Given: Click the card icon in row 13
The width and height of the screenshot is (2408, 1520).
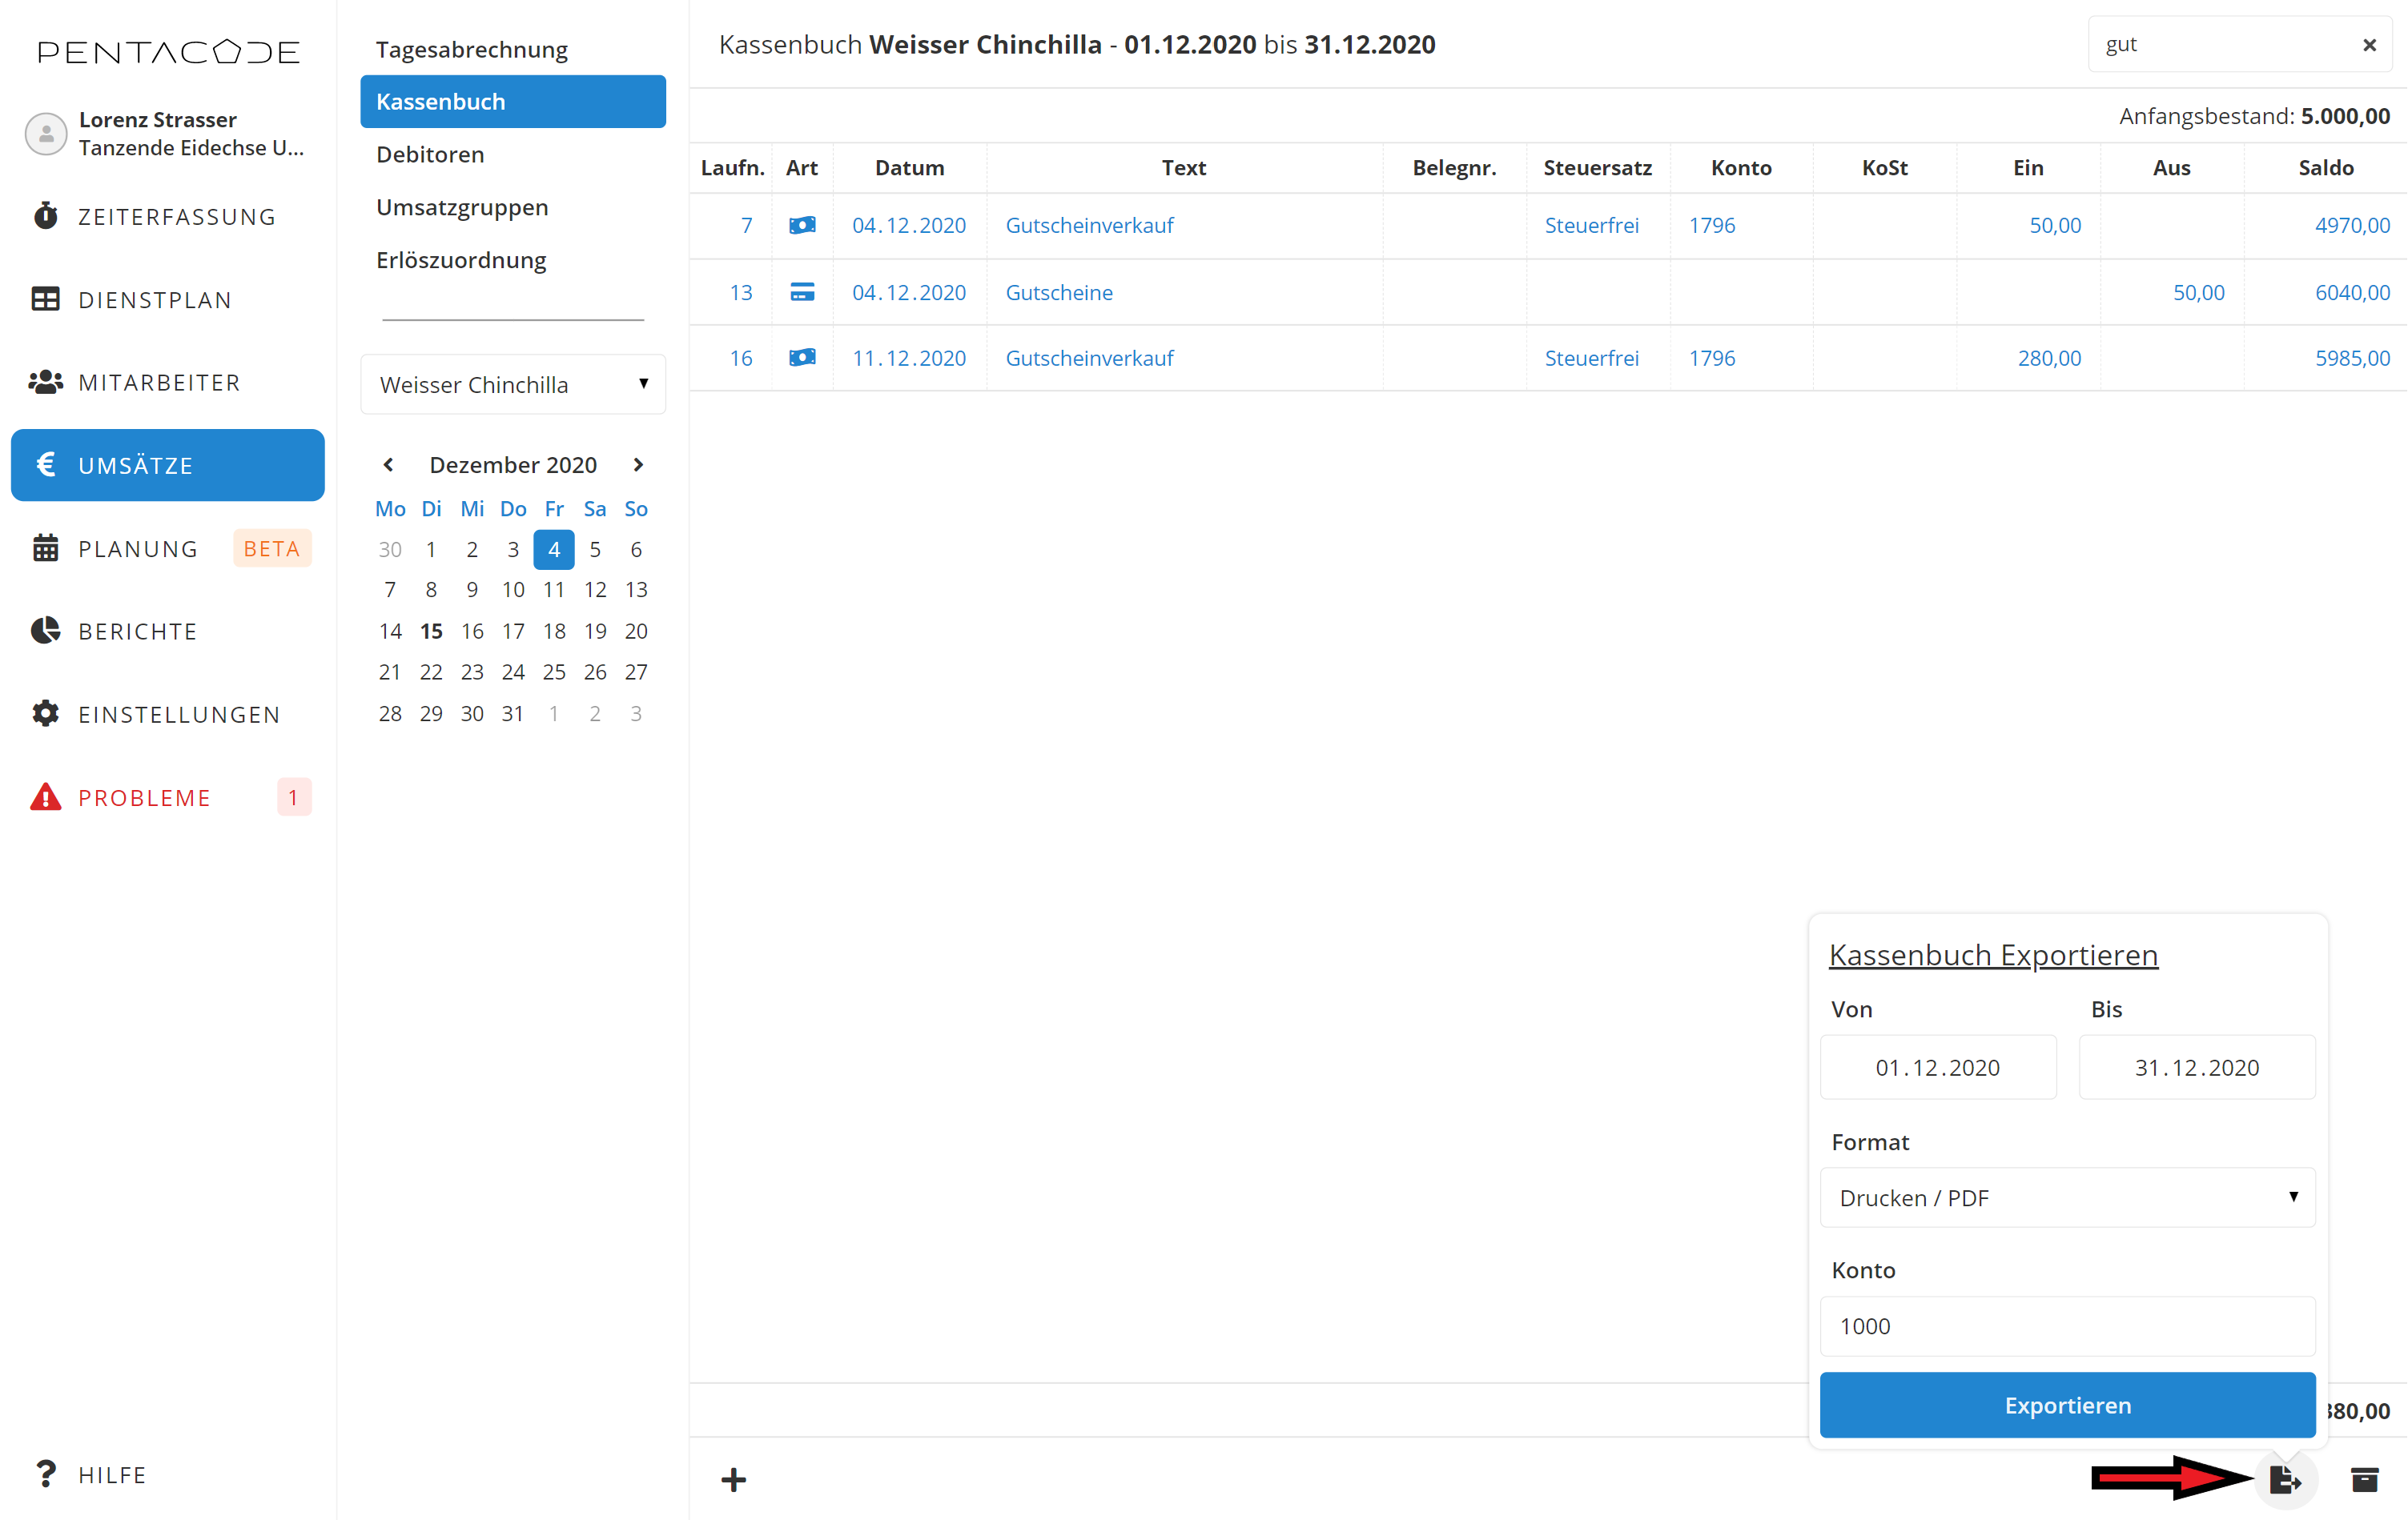Looking at the screenshot, I should tap(802, 292).
